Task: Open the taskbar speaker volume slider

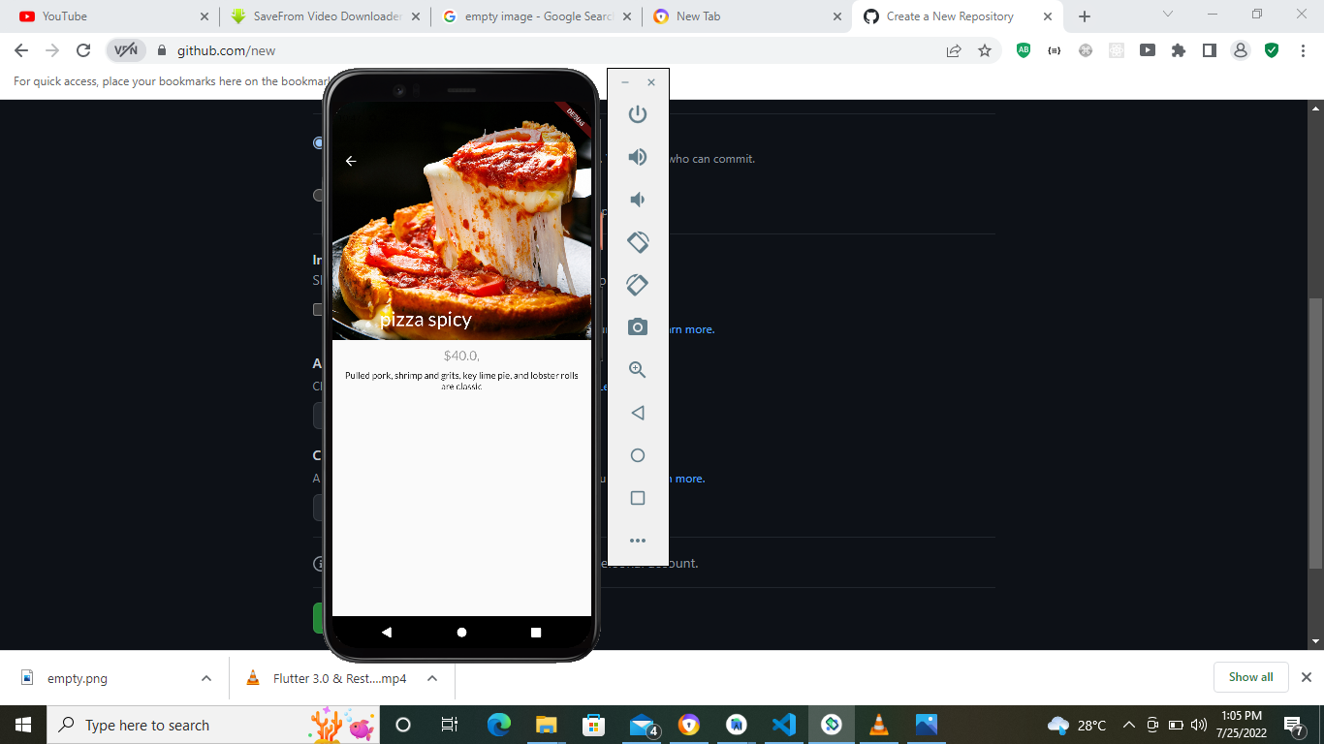Action: pyautogui.click(x=1199, y=725)
